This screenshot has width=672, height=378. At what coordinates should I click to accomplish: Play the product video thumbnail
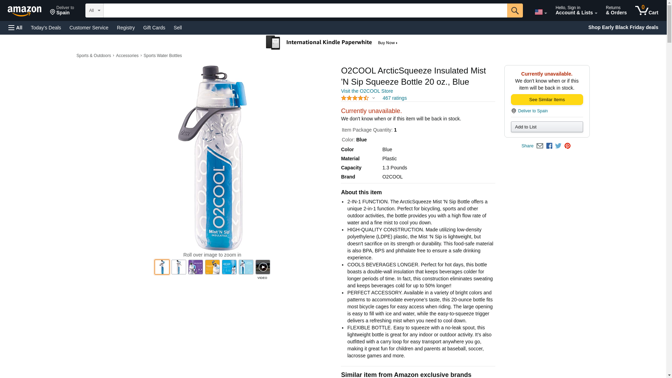(263, 267)
